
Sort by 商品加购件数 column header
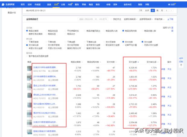point(94,62)
